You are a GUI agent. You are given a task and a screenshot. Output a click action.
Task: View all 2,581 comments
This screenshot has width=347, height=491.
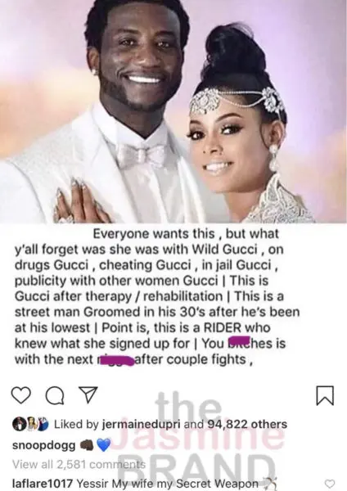(x=79, y=464)
